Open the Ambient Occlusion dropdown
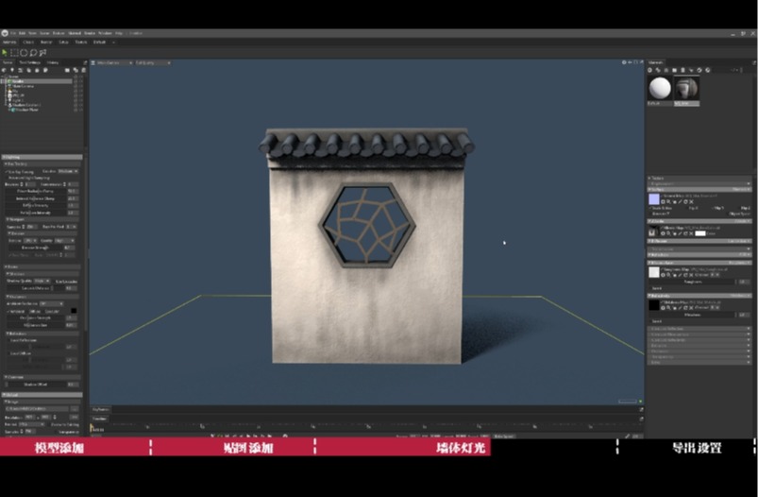Viewport: 758px width, 497px height. [x=52, y=303]
